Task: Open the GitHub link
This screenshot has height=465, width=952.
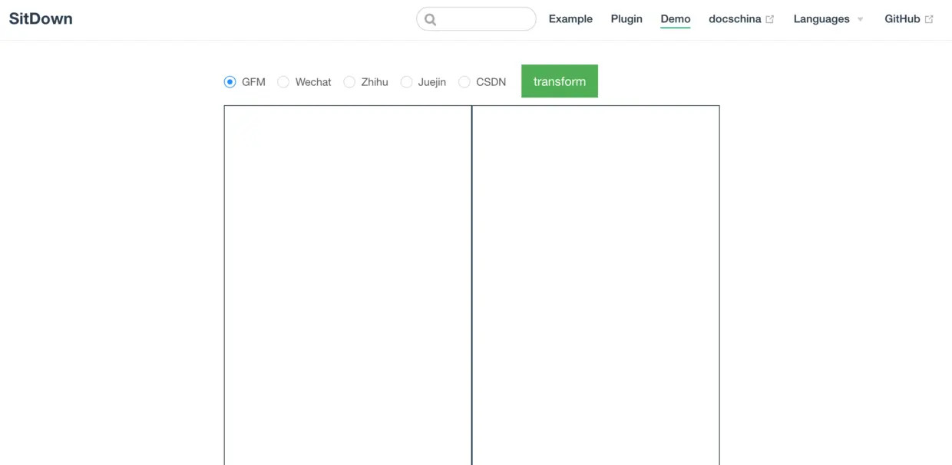Action: click(x=909, y=19)
